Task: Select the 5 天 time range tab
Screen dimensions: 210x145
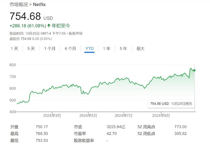Action: [x=31, y=49]
